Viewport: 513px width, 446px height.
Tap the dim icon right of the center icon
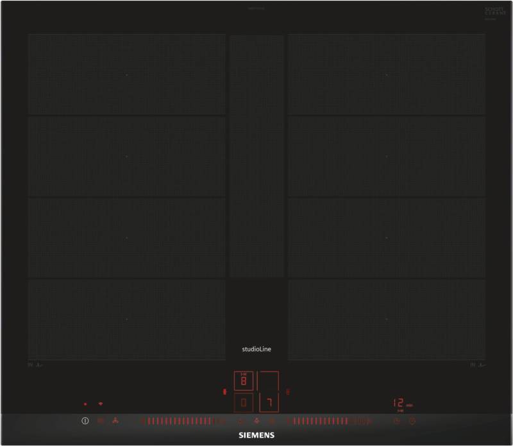(x=272, y=421)
